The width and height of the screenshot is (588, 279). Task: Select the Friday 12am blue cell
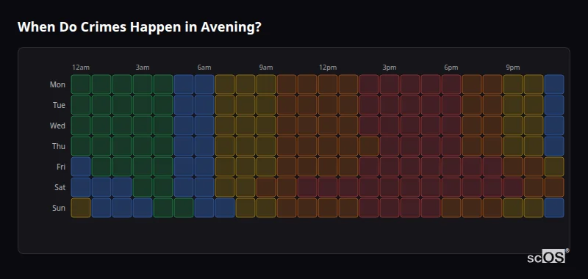click(81, 167)
